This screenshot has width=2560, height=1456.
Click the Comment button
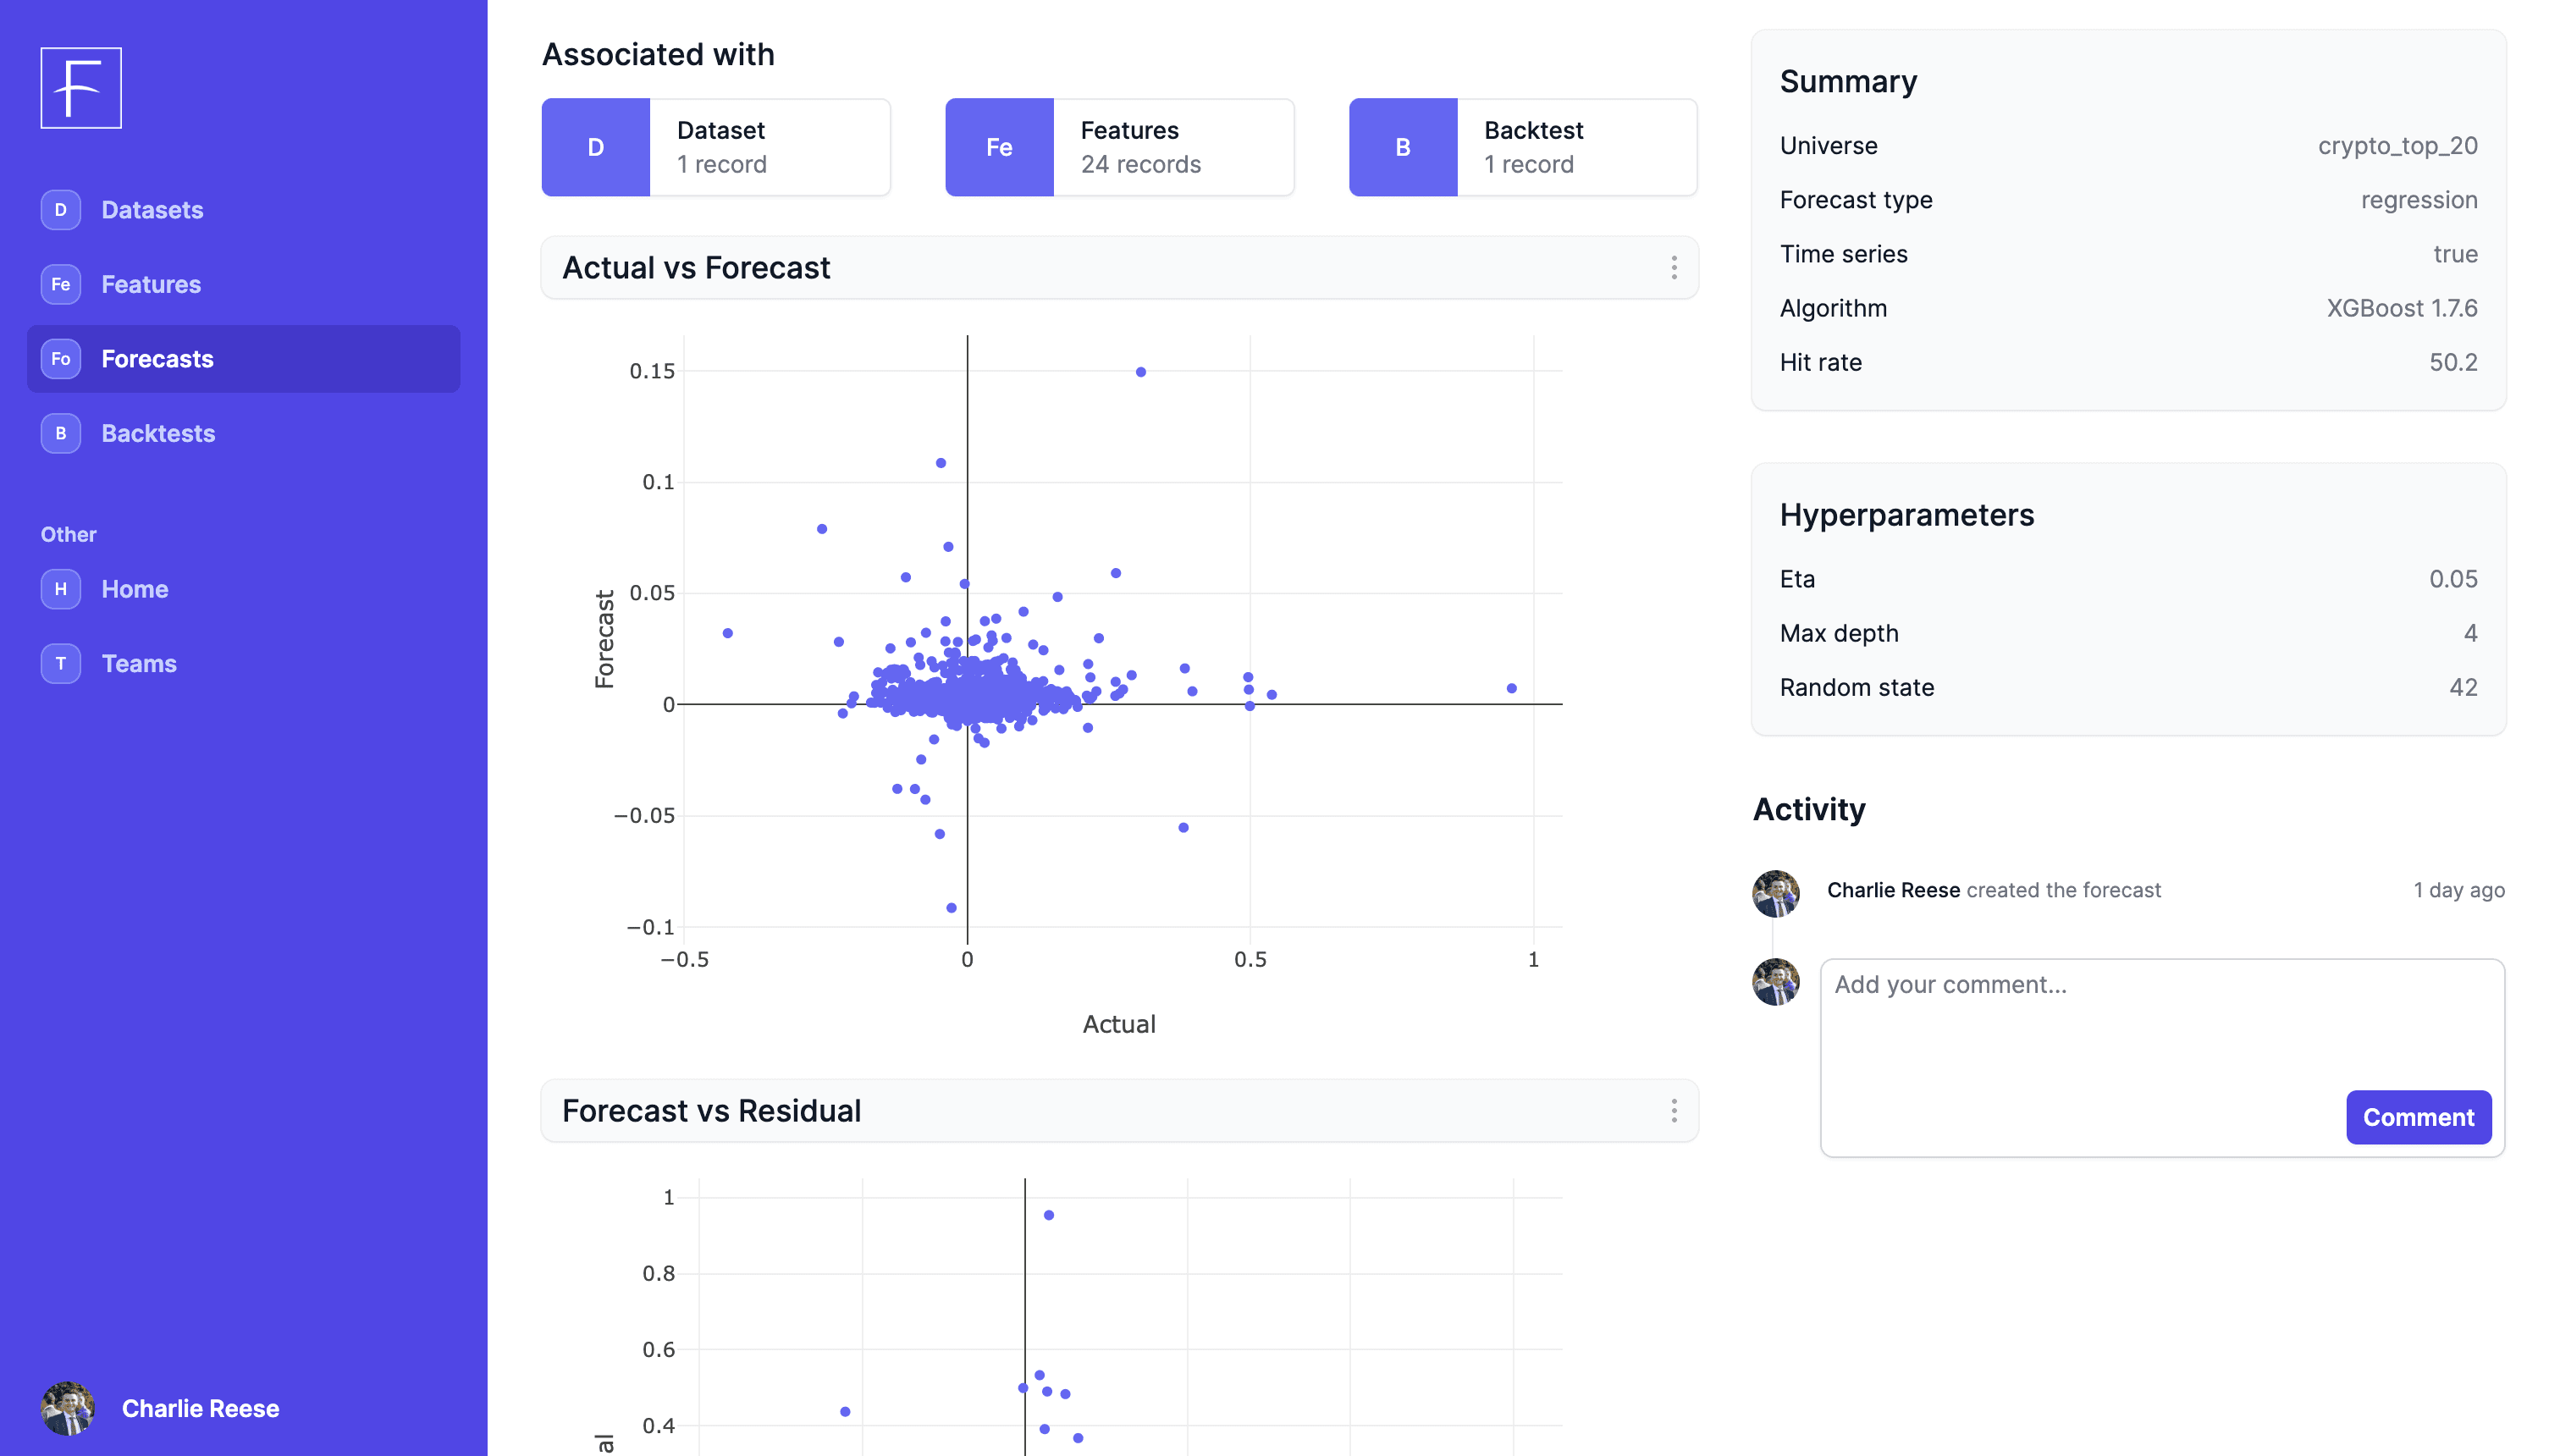tap(2418, 1117)
